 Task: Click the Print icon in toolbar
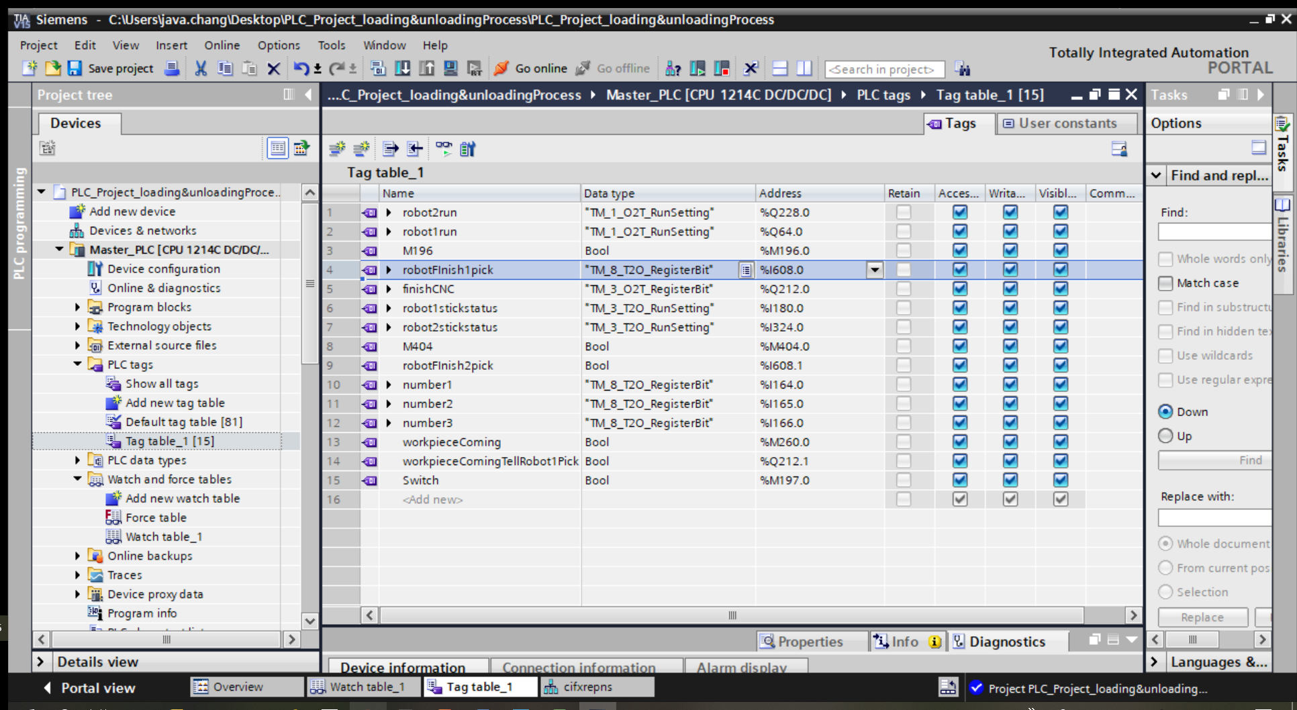click(172, 68)
